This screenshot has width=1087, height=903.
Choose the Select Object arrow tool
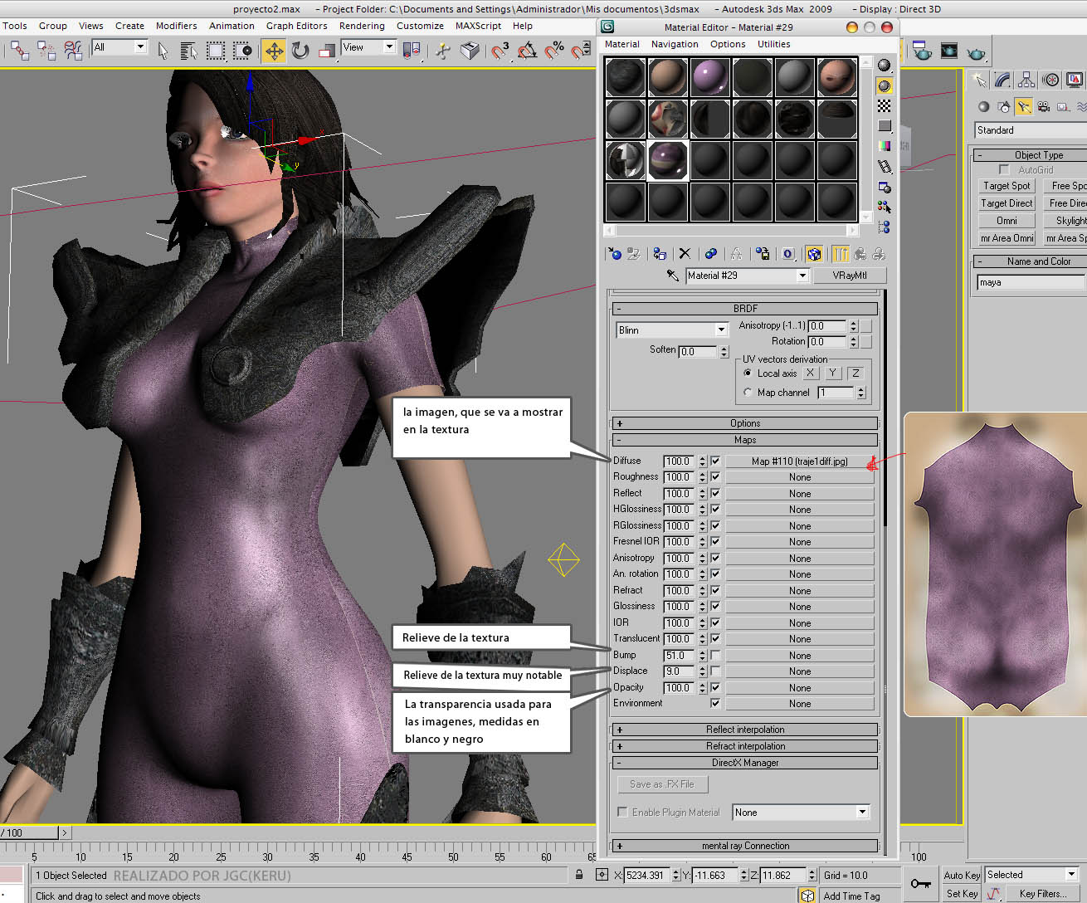click(163, 51)
